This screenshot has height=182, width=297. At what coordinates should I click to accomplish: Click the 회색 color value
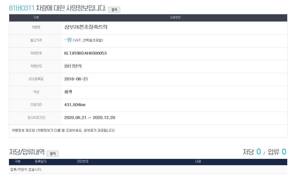[x=68, y=92]
